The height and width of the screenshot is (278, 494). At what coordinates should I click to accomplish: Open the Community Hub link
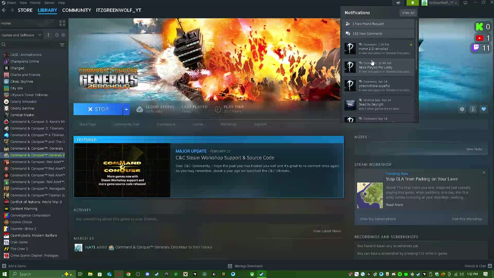tap(126, 124)
